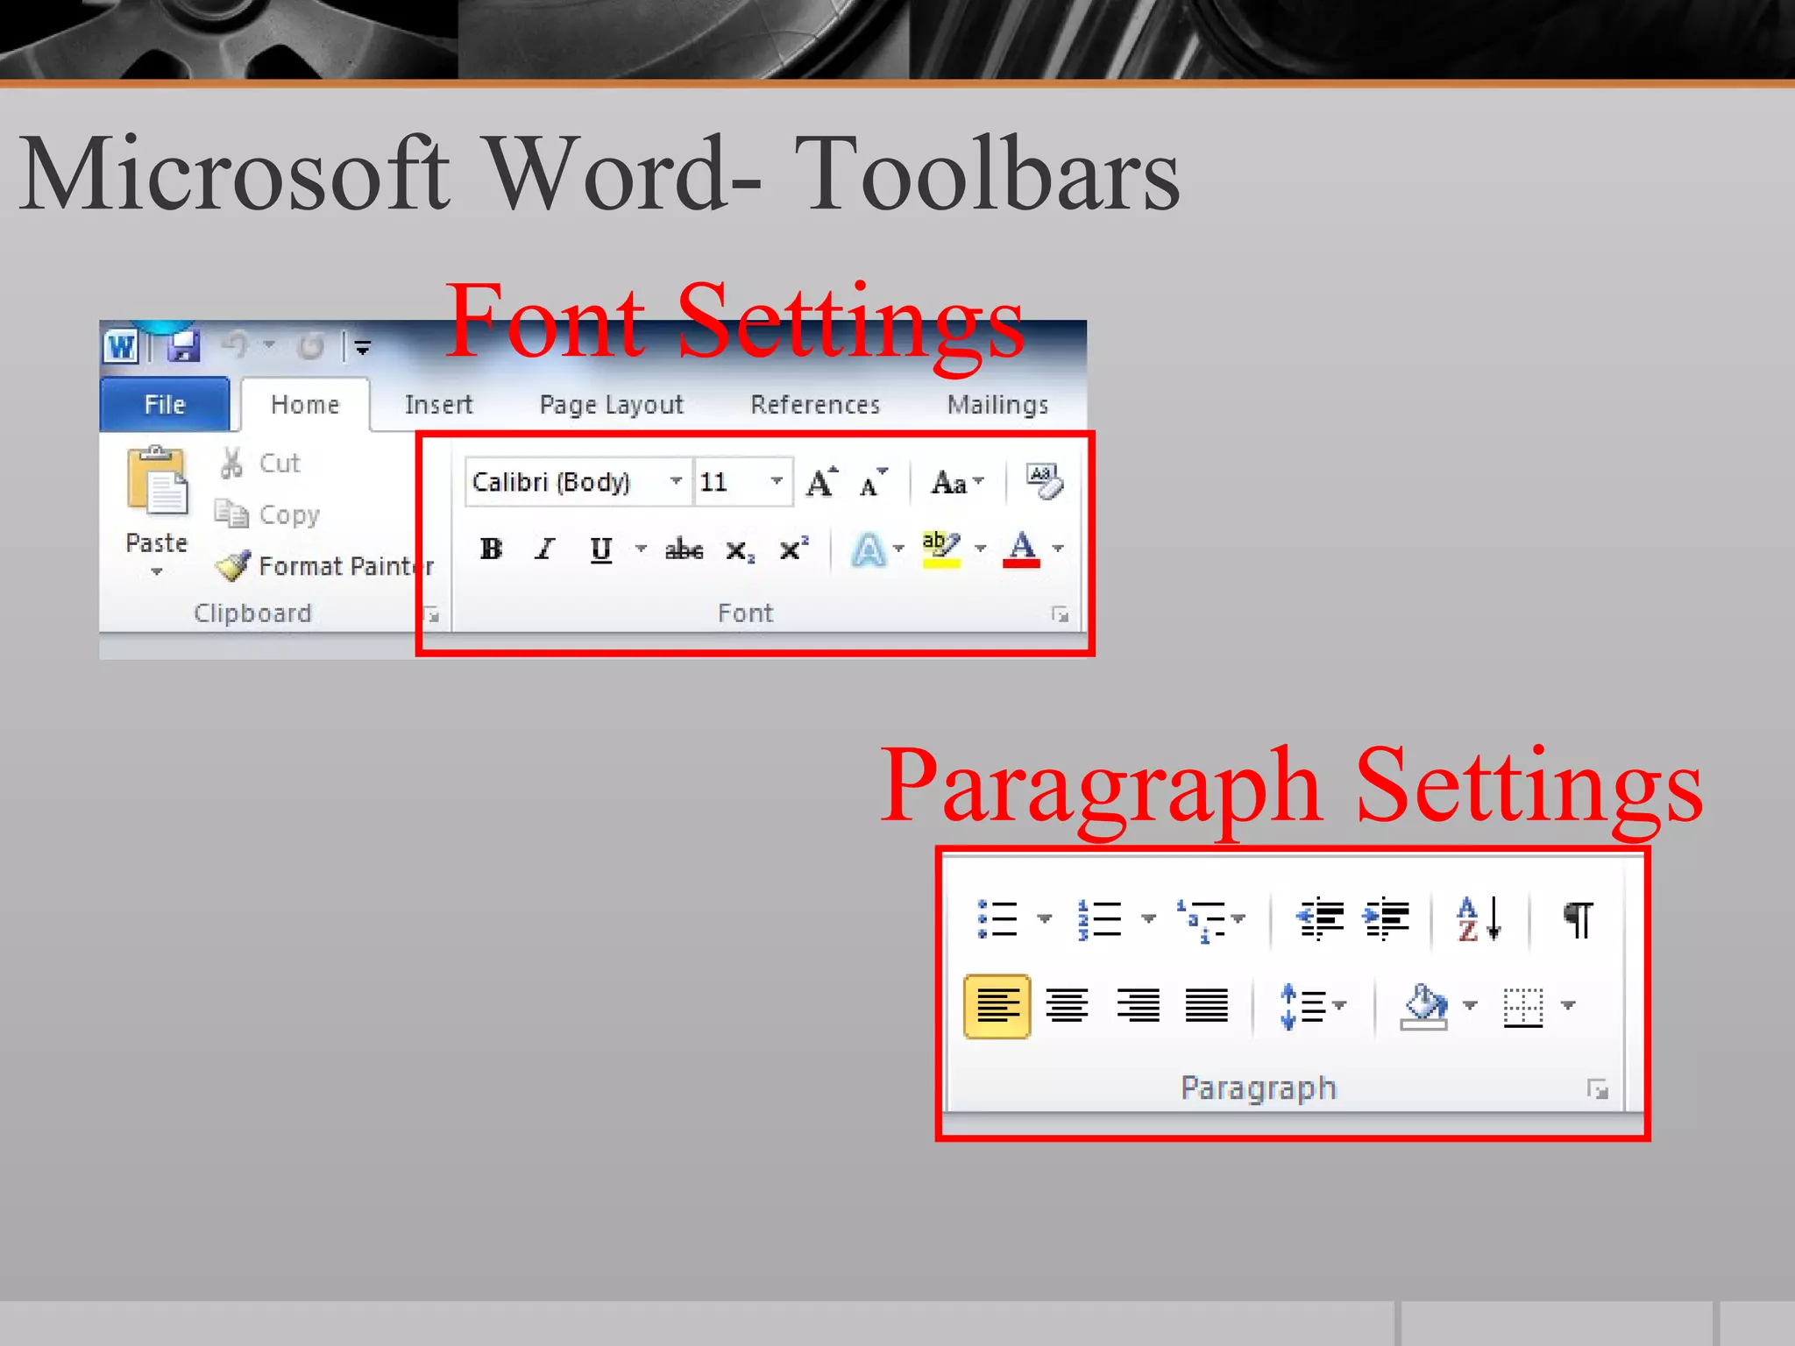Click the Subscript icon
The height and width of the screenshot is (1346, 1795).
tap(739, 550)
